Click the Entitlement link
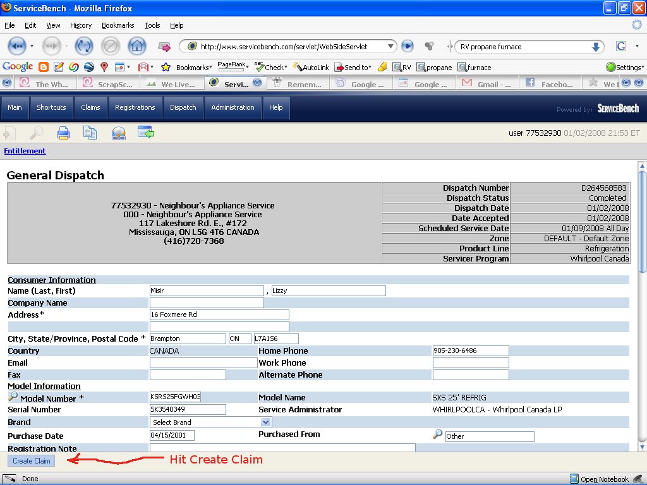 [25, 151]
